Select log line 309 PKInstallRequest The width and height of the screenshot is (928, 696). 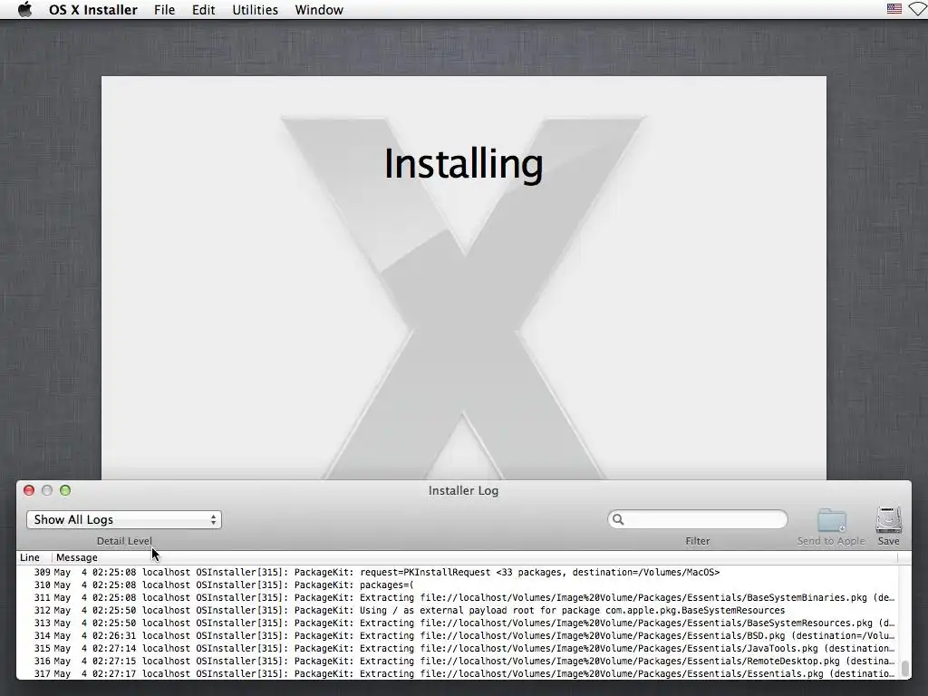click(x=457, y=573)
